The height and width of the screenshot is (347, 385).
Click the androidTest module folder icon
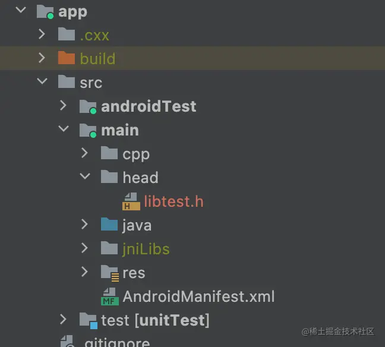point(88,107)
